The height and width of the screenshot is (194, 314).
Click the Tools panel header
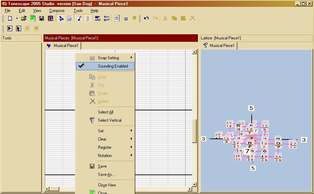22,38
